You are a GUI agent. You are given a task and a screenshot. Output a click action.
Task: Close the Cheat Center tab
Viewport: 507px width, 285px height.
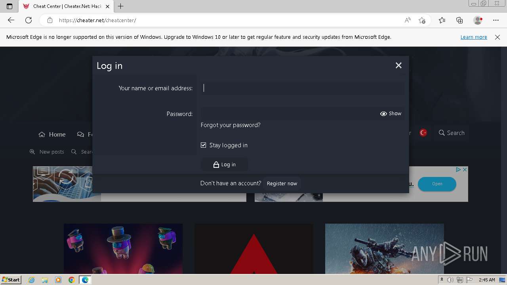pyautogui.click(x=107, y=6)
